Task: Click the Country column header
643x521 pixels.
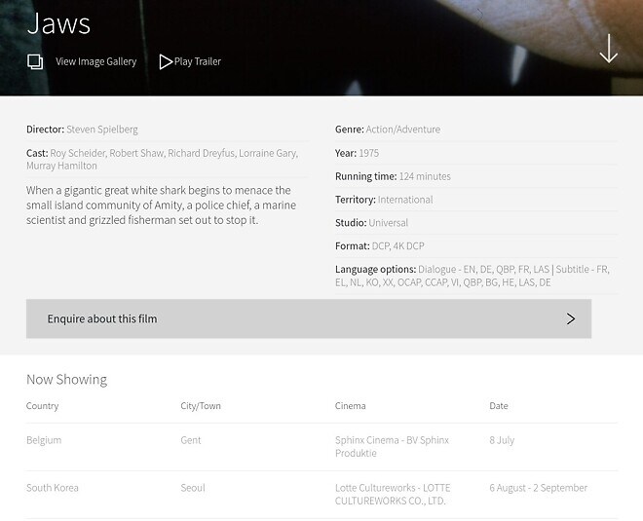Action: tap(42, 406)
